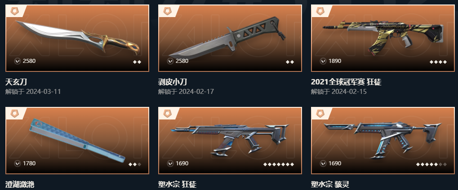Click four-diamond level indicator on champions rifle
This screenshot has width=458, height=190.
click(x=438, y=62)
